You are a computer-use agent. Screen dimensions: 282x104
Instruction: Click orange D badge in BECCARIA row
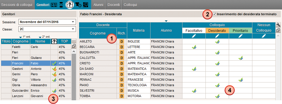(121, 47)
